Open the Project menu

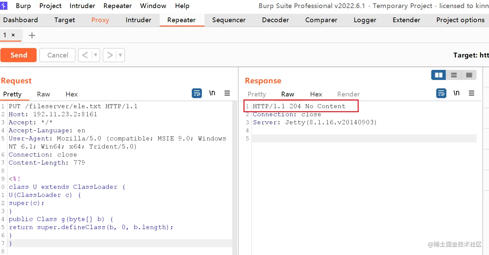click(50, 6)
